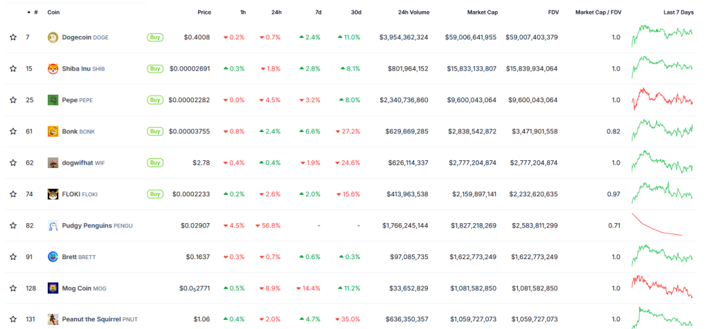The image size is (709, 329).
Task: Click the FLOKI coin logo
Action: coord(53,194)
